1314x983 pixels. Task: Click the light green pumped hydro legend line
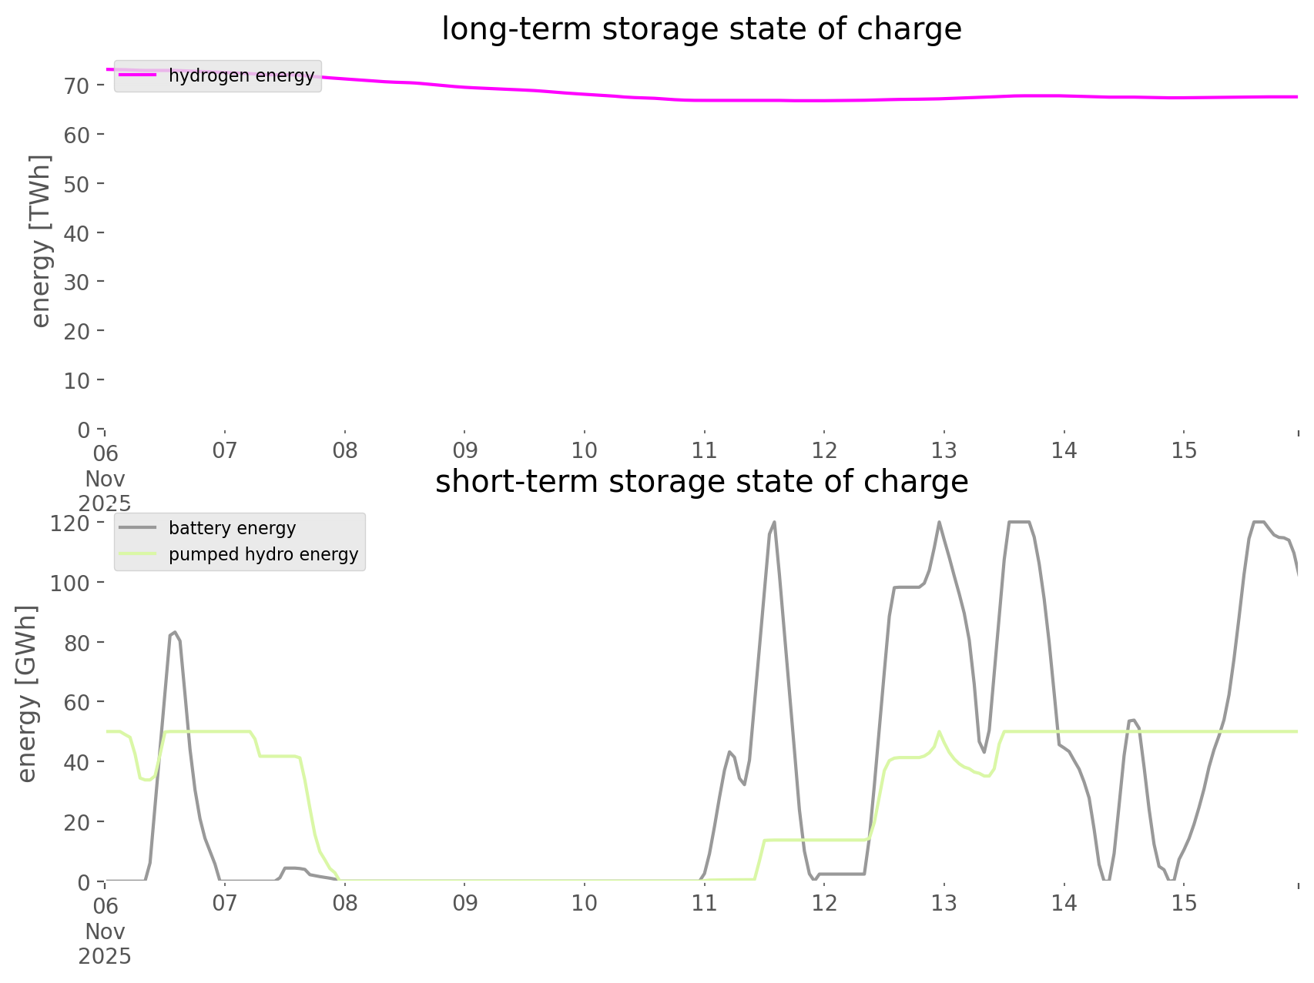tap(137, 554)
